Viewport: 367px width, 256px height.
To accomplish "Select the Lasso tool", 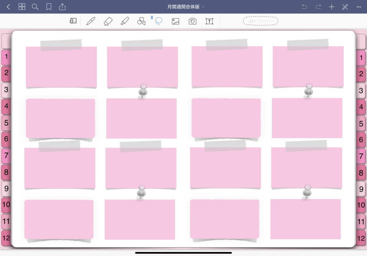I will (x=158, y=21).
